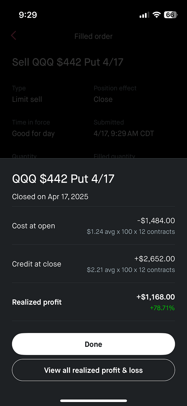The image size is (187, 406).
Task: Tap the -$1,484.00 cost amount
Action: pyautogui.click(x=156, y=220)
